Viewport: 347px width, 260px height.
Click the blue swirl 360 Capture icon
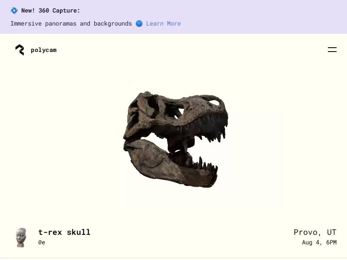(14, 10)
